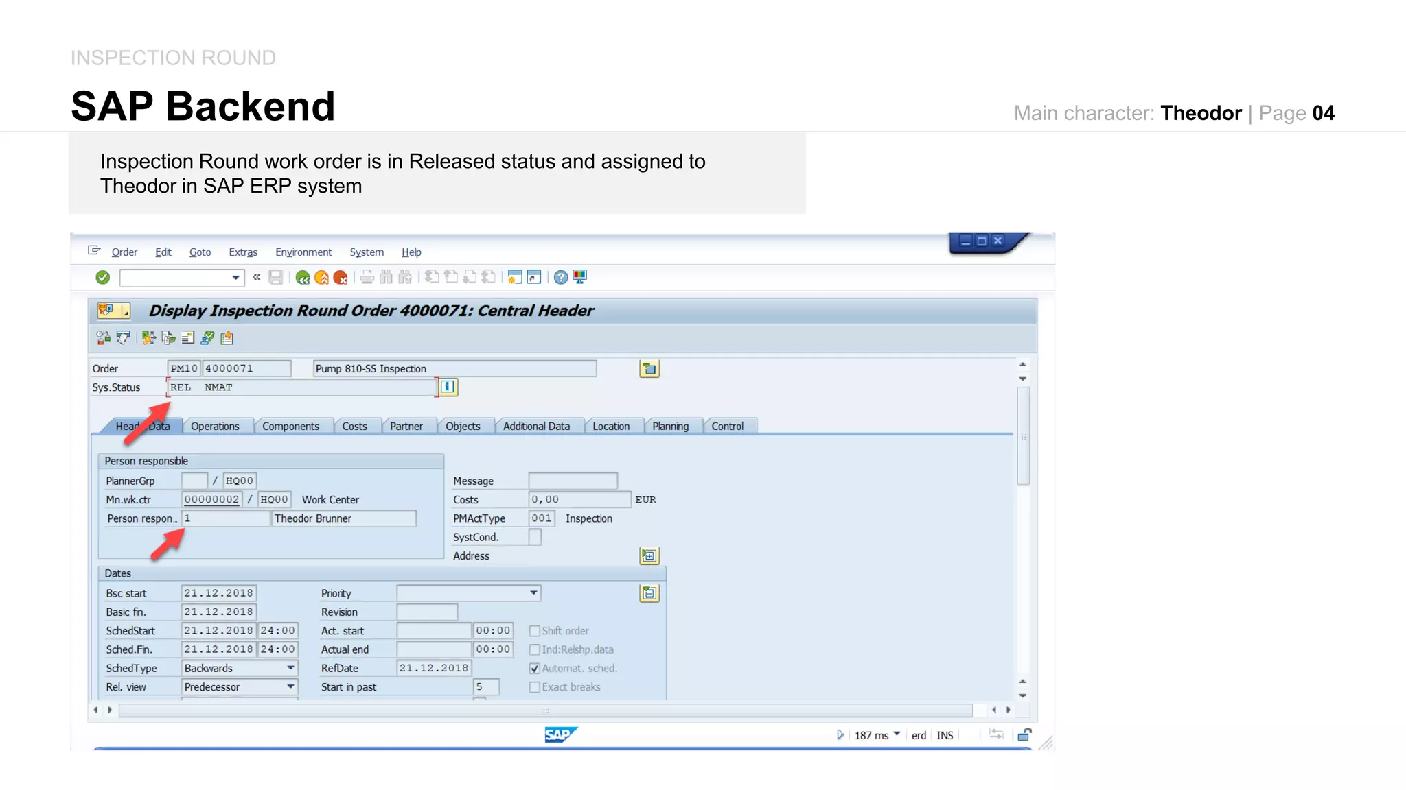Screen dimensions: 1406x790
Task: Click the permits checkmark icon
Action: tap(207, 337)
